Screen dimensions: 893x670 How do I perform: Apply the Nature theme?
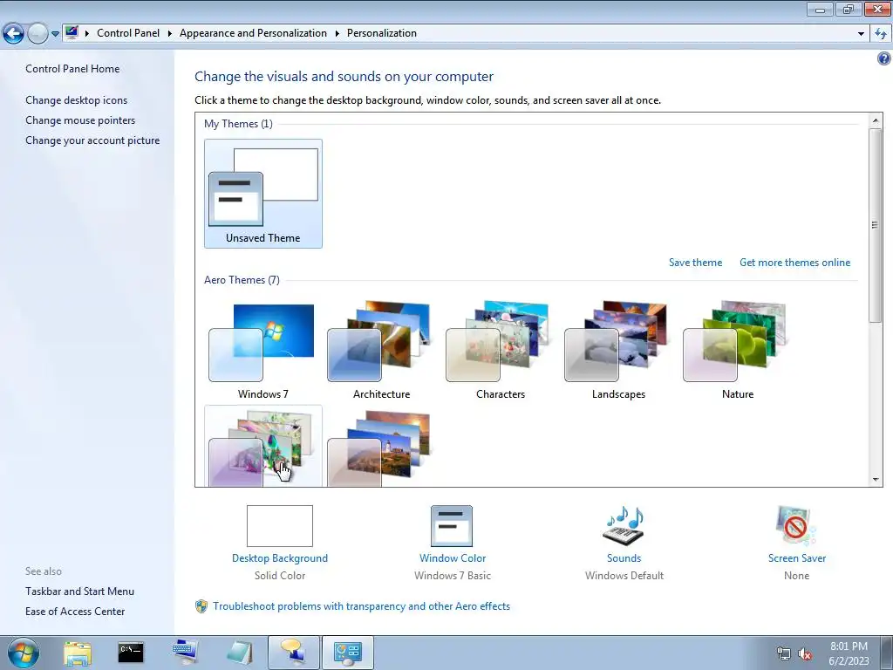[x=738, y=350]
